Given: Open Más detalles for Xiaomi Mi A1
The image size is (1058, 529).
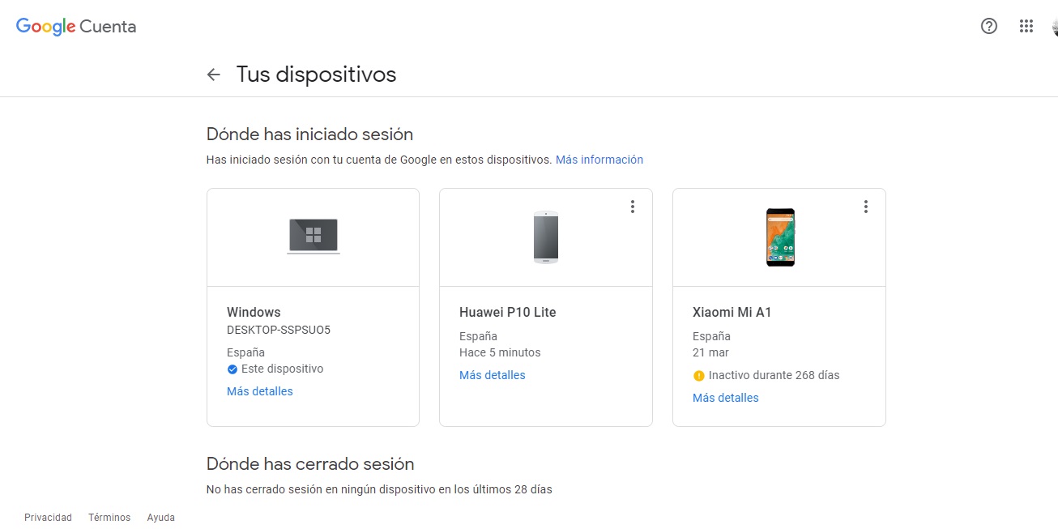Looking at the screenshot, I should (x=726, y=398).
